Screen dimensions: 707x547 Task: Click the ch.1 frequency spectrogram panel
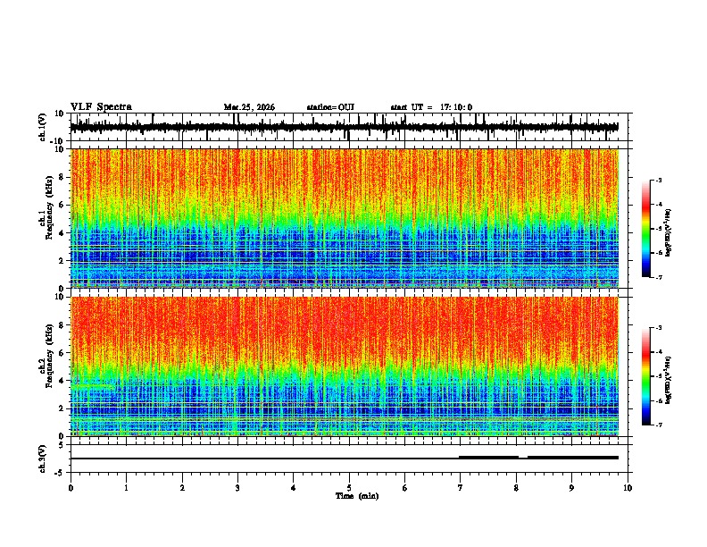tap(344, 218)
